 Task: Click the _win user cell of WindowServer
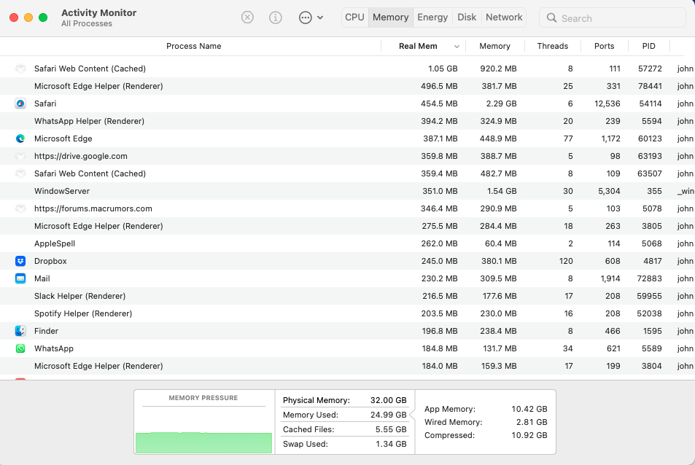[686, 191]
